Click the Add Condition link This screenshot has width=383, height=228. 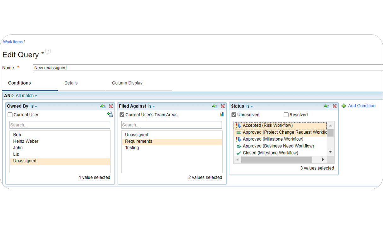coord(361,106)
